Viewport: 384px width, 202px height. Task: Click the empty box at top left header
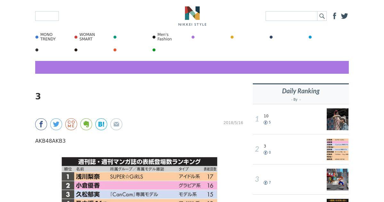pyautogui.click(x=47, y=16)
